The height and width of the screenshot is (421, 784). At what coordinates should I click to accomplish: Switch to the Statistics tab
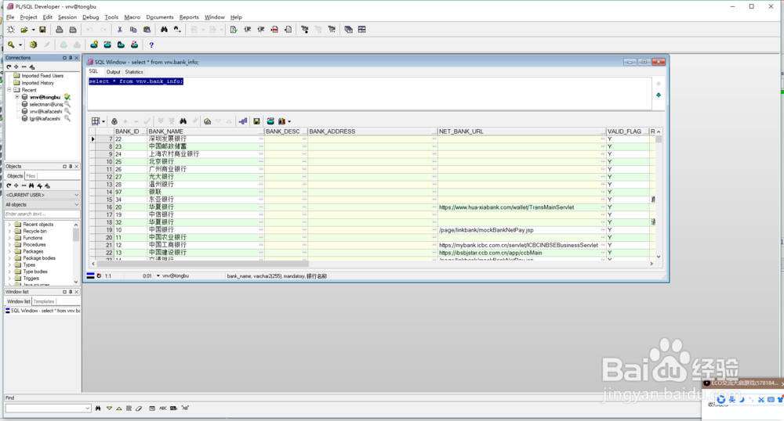pos(134,72)
